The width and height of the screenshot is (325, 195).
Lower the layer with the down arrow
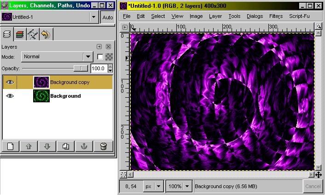(47, 146)
